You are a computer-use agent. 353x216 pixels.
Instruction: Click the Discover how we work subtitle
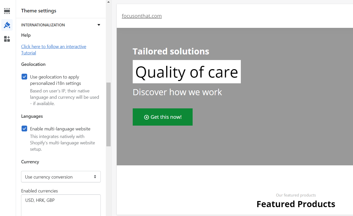point(177,92)
